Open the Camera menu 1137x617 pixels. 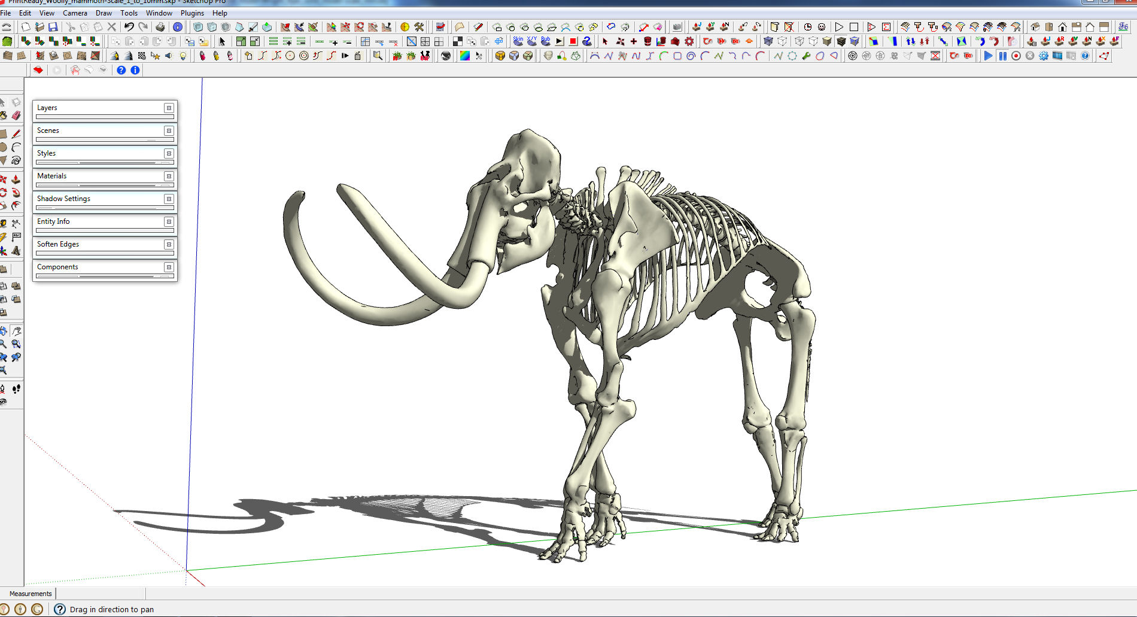click(75, 13)
